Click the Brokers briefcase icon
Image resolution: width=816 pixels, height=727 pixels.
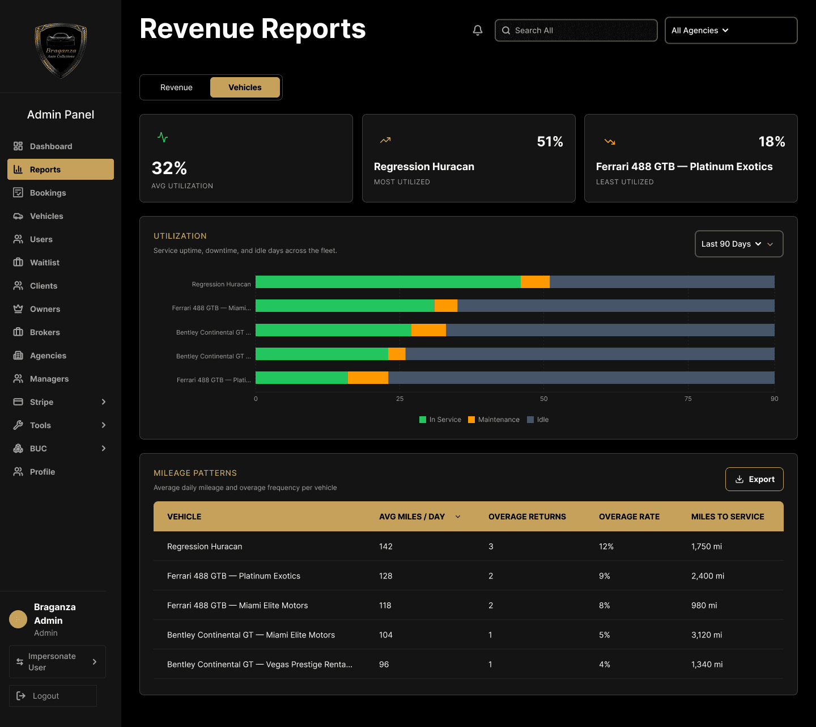[x=18, y=332]
